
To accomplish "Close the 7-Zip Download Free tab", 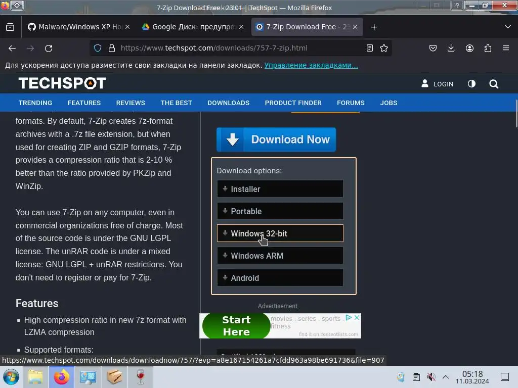I will click(355, 27).
